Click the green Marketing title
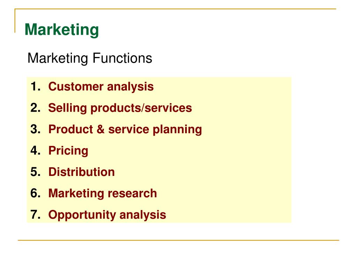Viewport: 357px width, 267px height. (x=62, y=30)
